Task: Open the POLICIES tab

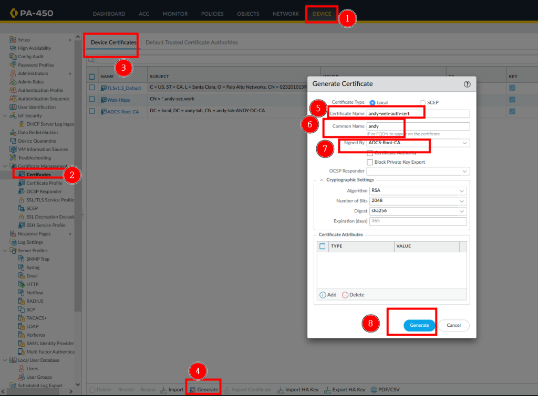Action: (212, 14)
